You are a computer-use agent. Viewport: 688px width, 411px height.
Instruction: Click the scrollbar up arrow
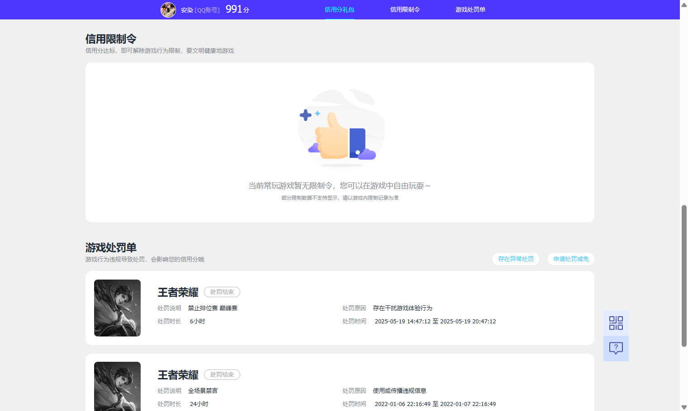[684, 4]
